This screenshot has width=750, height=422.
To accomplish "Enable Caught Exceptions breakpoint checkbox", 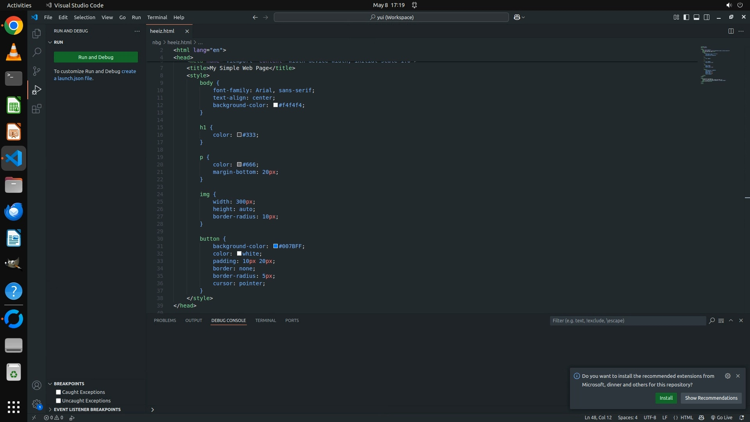I will 58,392.
